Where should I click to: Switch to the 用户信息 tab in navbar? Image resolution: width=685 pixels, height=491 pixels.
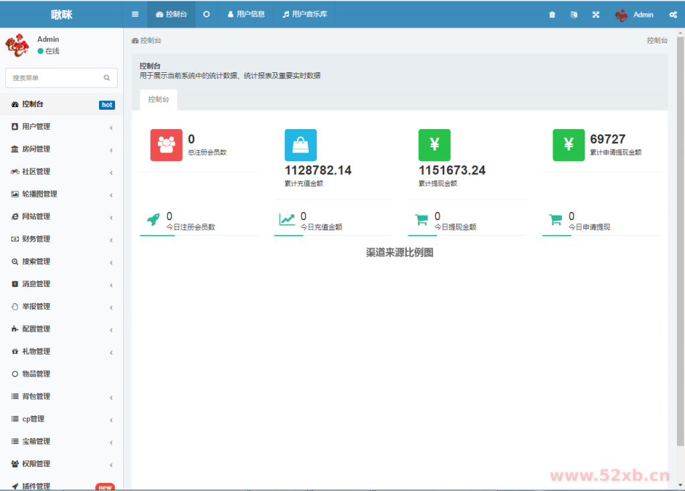coord(246,14)
